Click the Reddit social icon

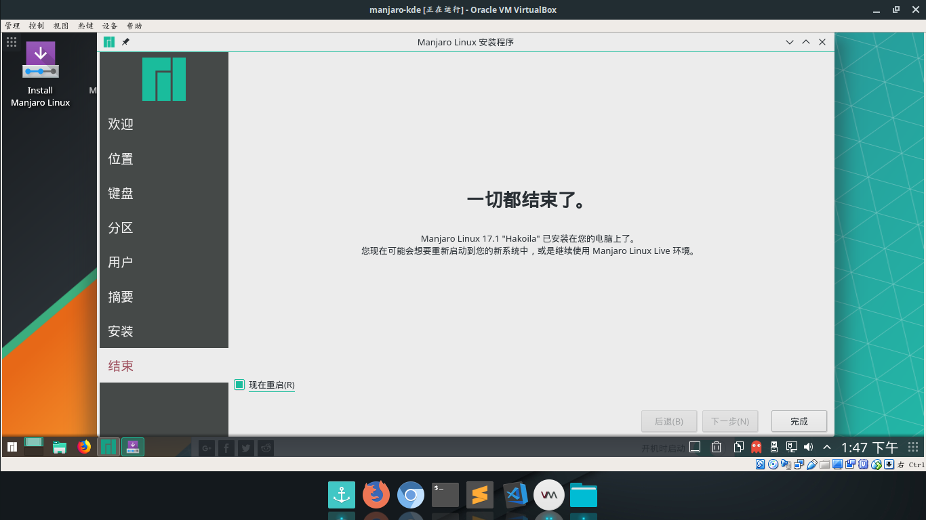[x=266, y=448]
